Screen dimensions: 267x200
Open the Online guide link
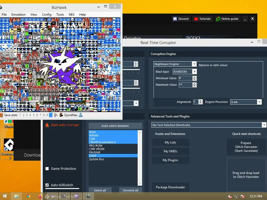pos(227,19)
